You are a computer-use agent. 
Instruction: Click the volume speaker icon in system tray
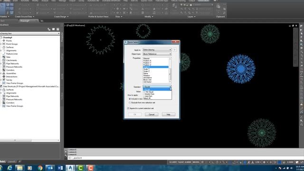(292, 168)
